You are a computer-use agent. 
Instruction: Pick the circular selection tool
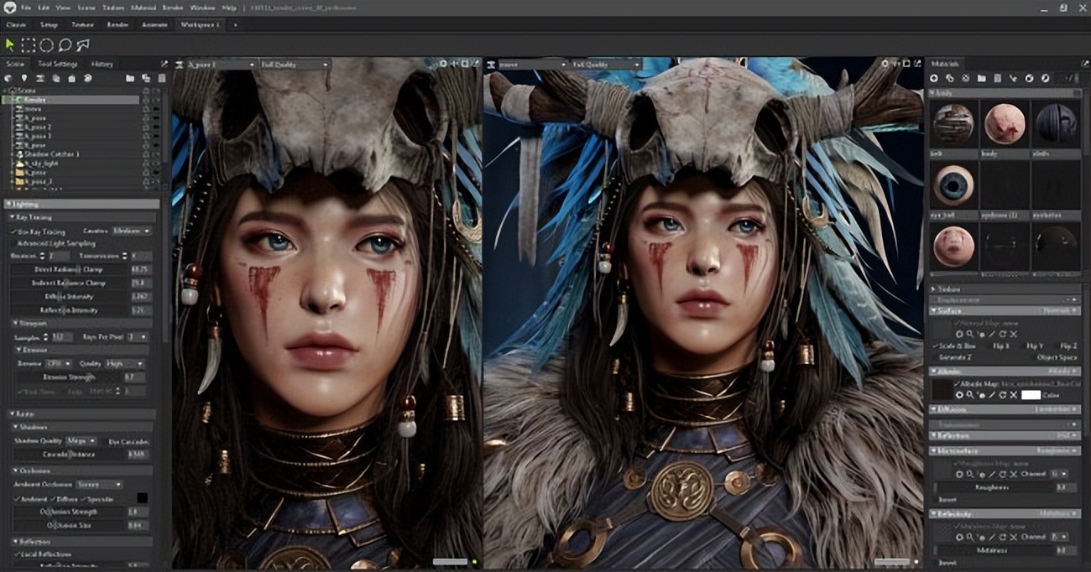(47, 45)
